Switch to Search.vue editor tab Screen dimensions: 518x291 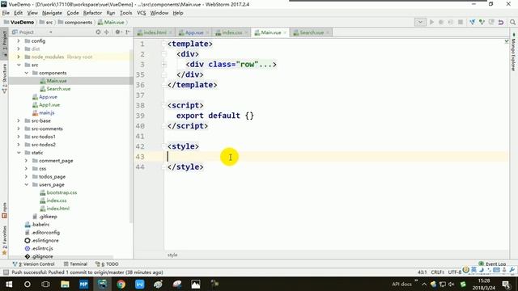(x=311, y=32)
